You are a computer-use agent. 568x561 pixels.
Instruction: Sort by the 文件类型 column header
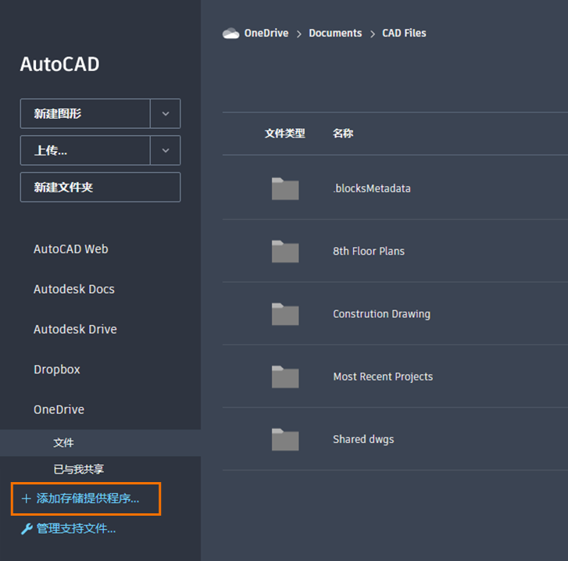(x=284, y=134)
